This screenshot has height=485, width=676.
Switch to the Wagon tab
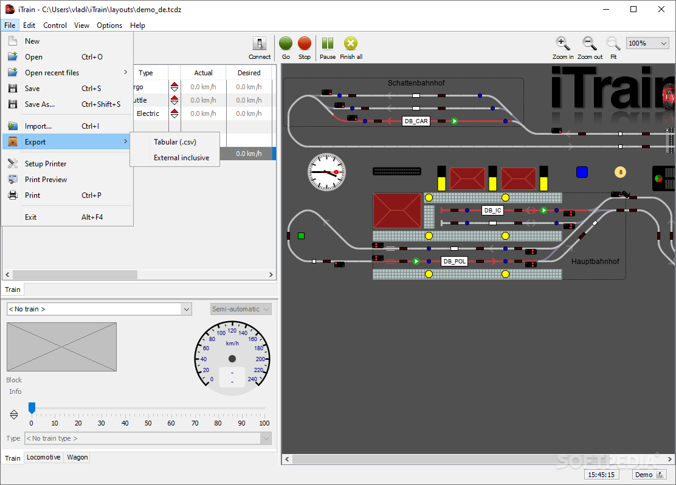(77, 457)
